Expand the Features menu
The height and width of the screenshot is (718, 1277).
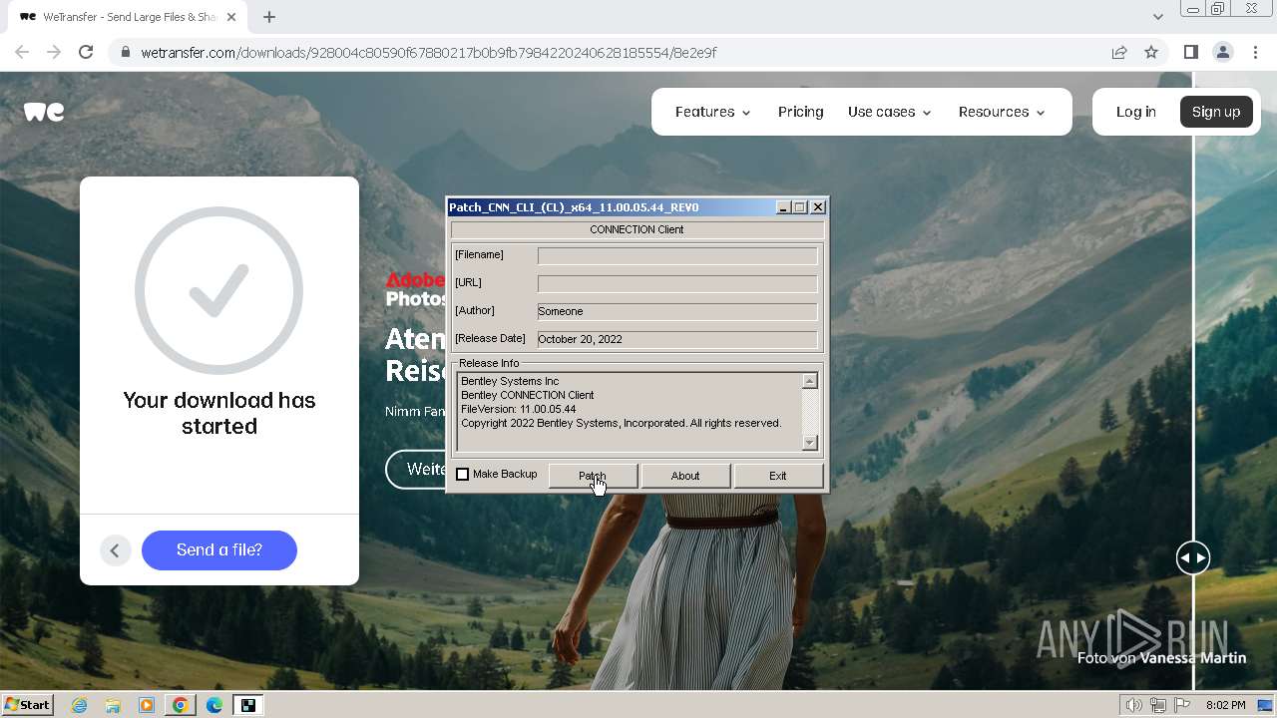pyautogui.click(x=712, y=112)
